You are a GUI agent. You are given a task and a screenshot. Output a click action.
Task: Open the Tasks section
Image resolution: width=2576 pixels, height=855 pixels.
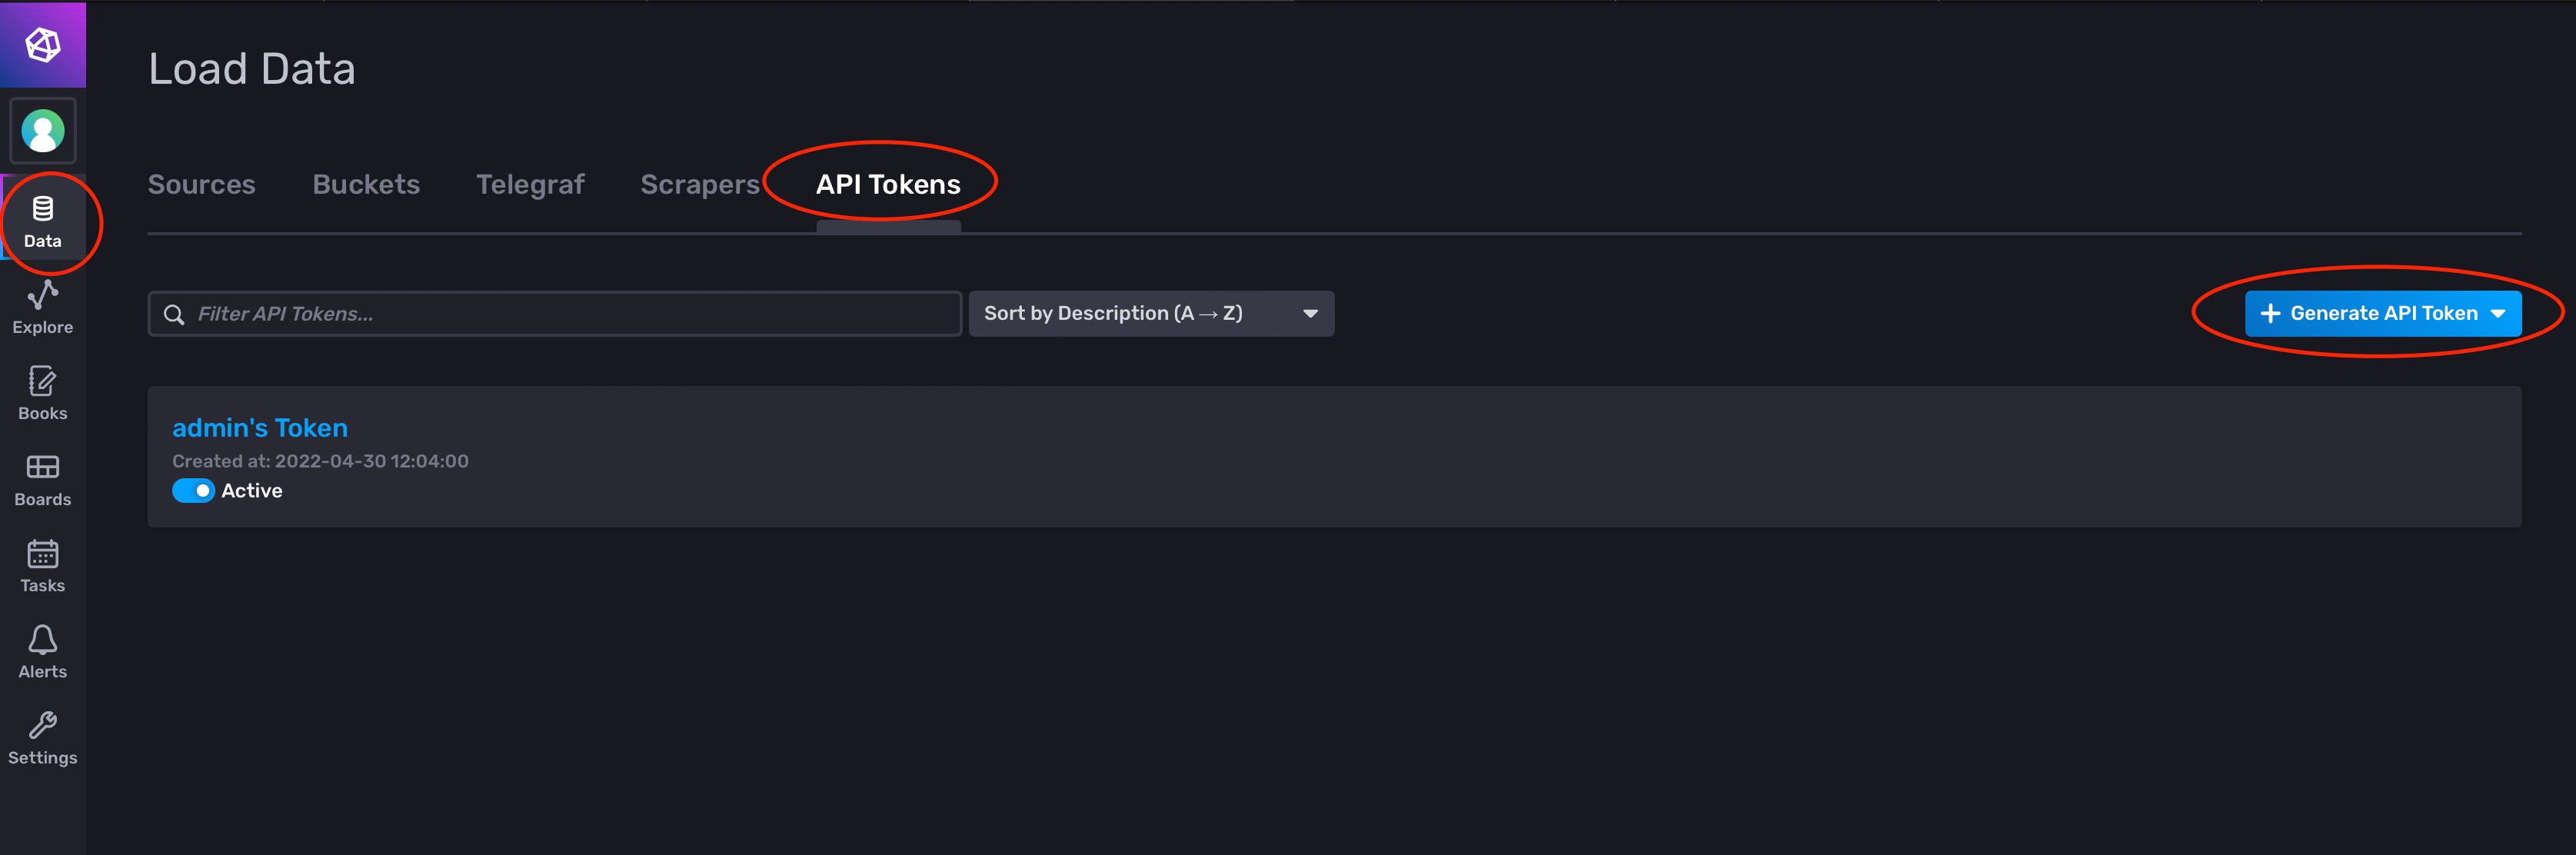click(x=43, y=565)
